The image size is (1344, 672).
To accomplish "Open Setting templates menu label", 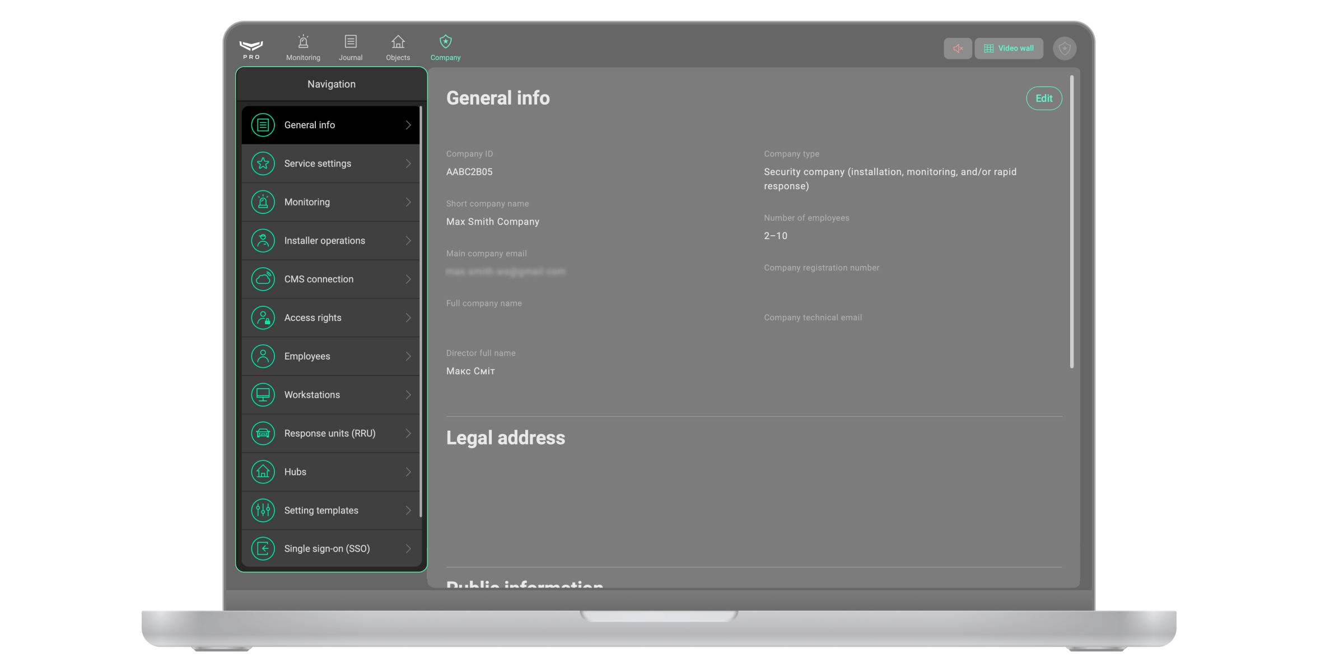I will (x=321, y=510).
